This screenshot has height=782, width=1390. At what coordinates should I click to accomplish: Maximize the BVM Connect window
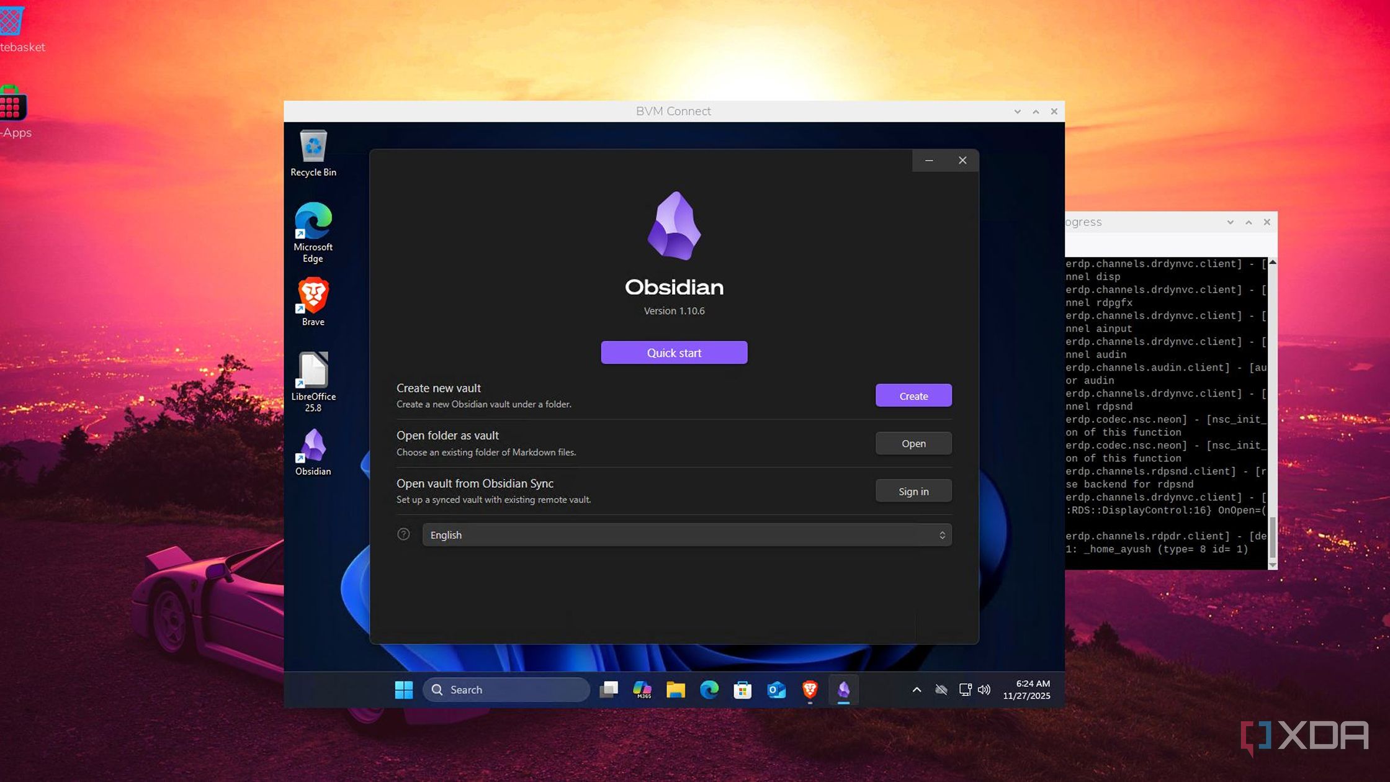click(x=1036, y=112)
